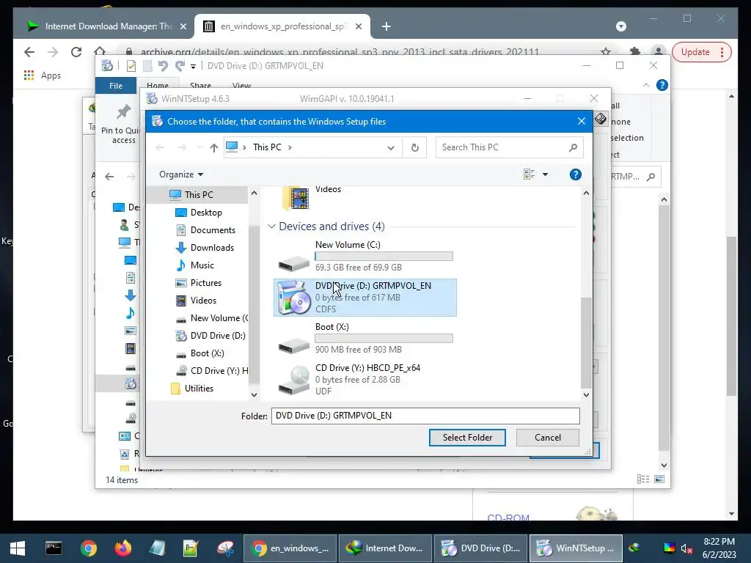
Task: Select CD Drive (Y:) in navigation tree
Action: (x=211, y=371)
